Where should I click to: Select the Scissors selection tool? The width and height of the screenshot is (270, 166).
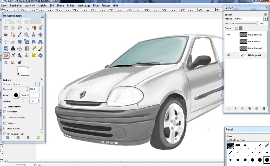(x=40, y=28)
